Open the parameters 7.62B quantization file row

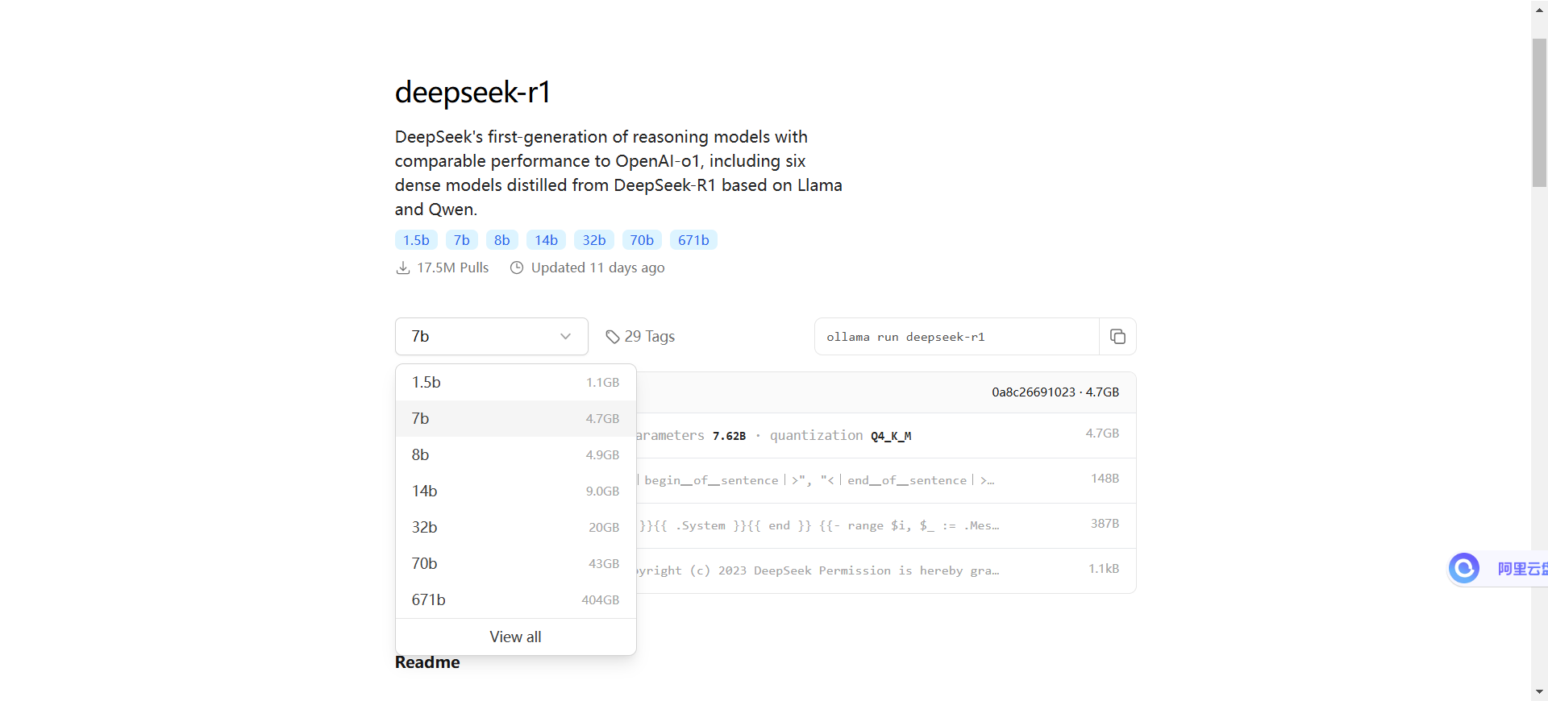coord(886,436)
